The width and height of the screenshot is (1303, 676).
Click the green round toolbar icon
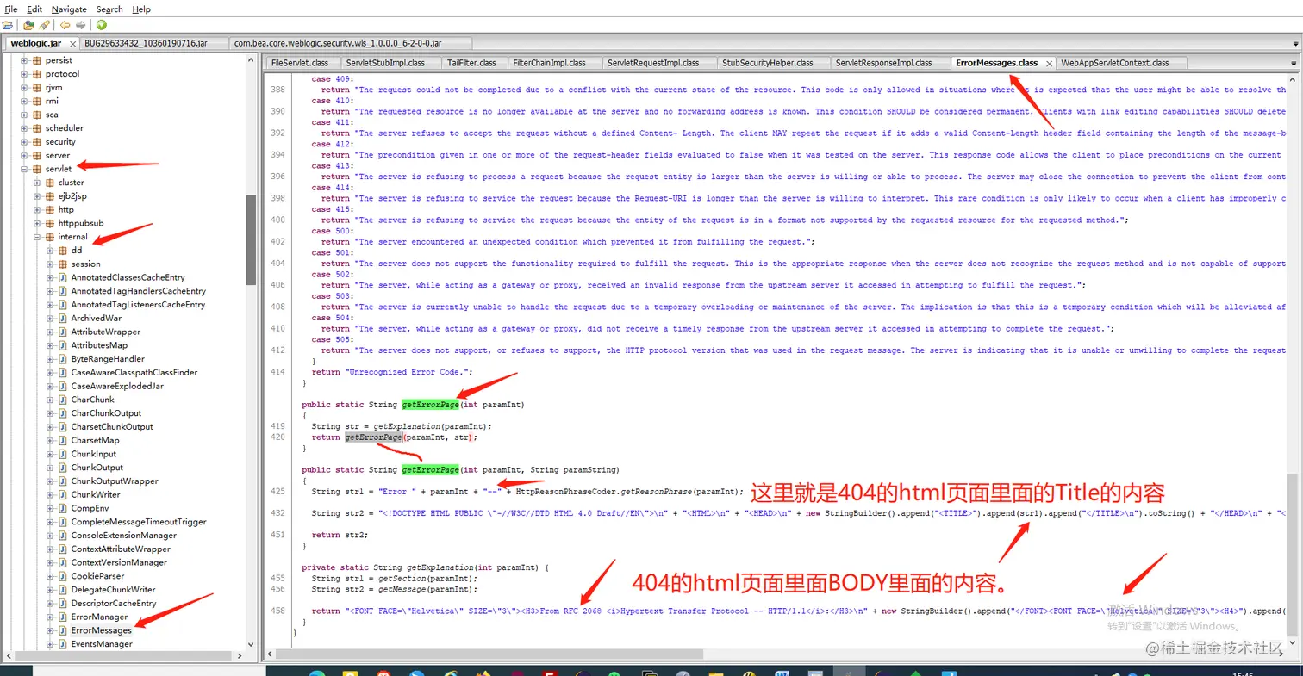pyautogui.click(x=101, y=25)
